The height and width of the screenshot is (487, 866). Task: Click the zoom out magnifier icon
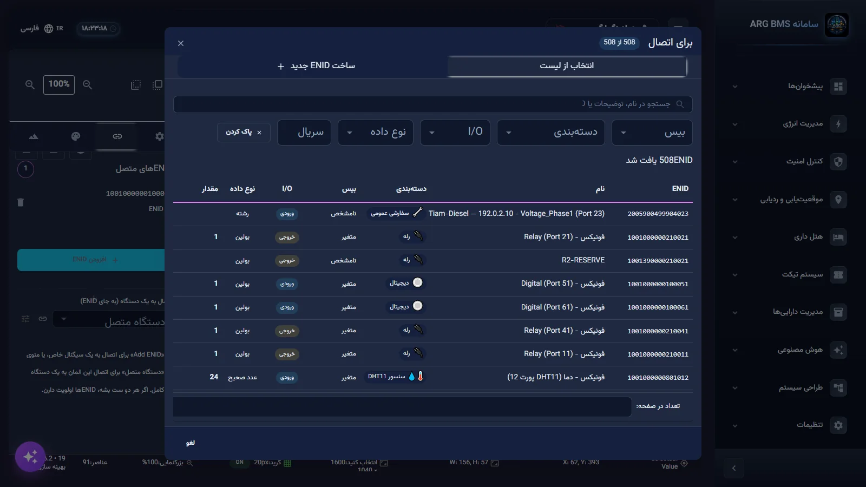click(87, 85)
